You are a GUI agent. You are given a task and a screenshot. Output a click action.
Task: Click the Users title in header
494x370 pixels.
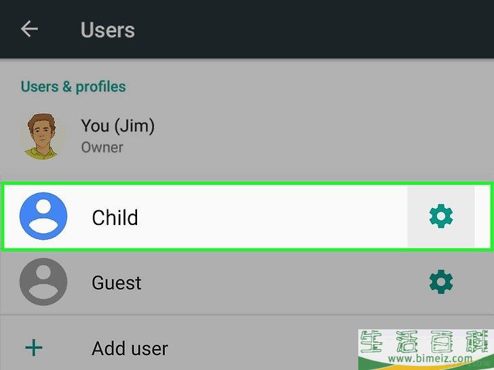pos(108,30)
